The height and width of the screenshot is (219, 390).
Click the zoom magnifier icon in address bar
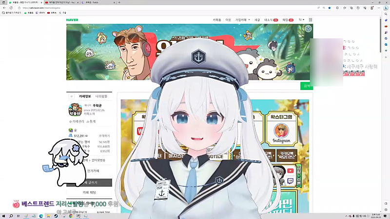click(324, 8)
